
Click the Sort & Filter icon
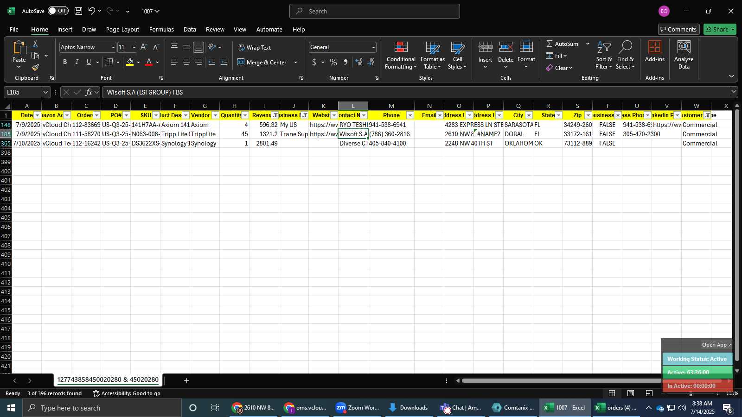coord(604,47)
